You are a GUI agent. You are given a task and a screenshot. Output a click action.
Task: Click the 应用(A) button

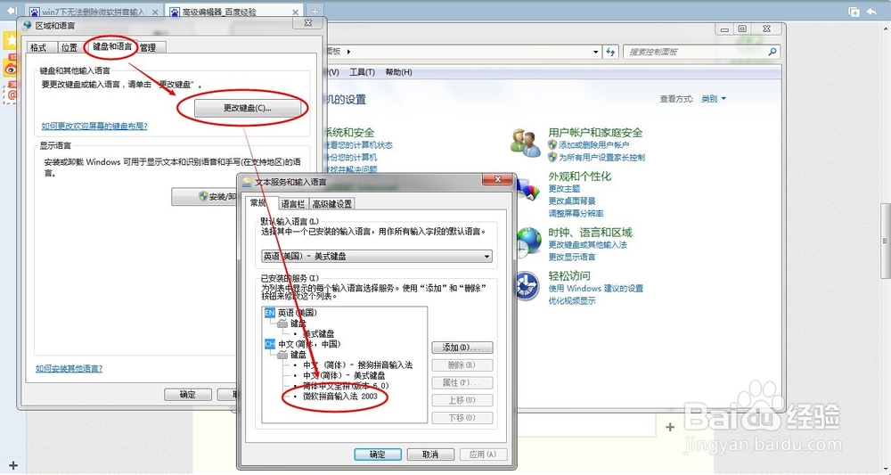pos(483,454)
